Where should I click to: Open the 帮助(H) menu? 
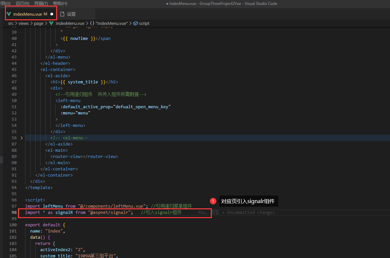point(60,3)
